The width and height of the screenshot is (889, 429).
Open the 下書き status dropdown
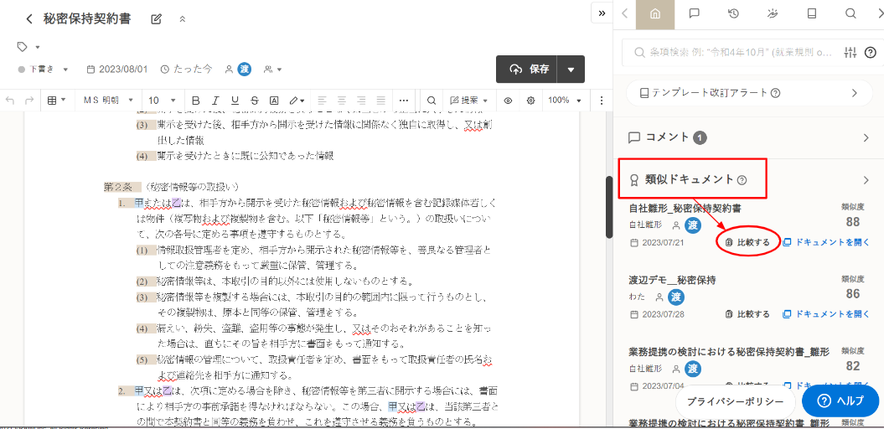(x=44, y=69)
